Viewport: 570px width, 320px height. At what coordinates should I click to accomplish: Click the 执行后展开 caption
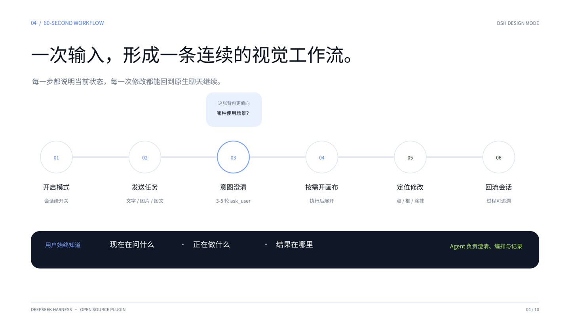(322, 201)
